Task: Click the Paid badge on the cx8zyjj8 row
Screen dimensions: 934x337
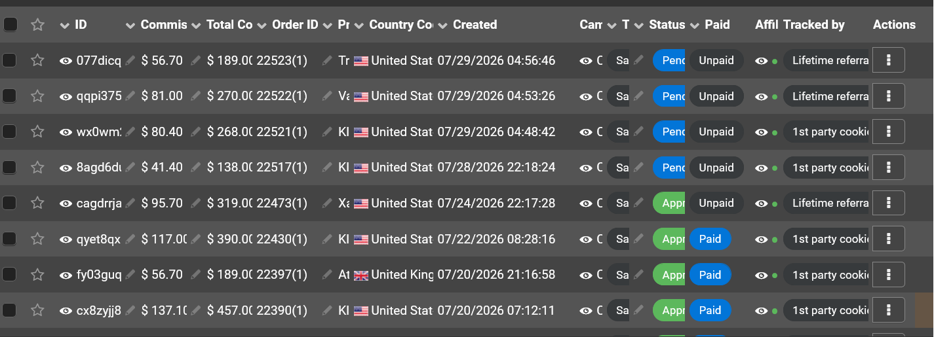Action: click(x=710, y=310)
